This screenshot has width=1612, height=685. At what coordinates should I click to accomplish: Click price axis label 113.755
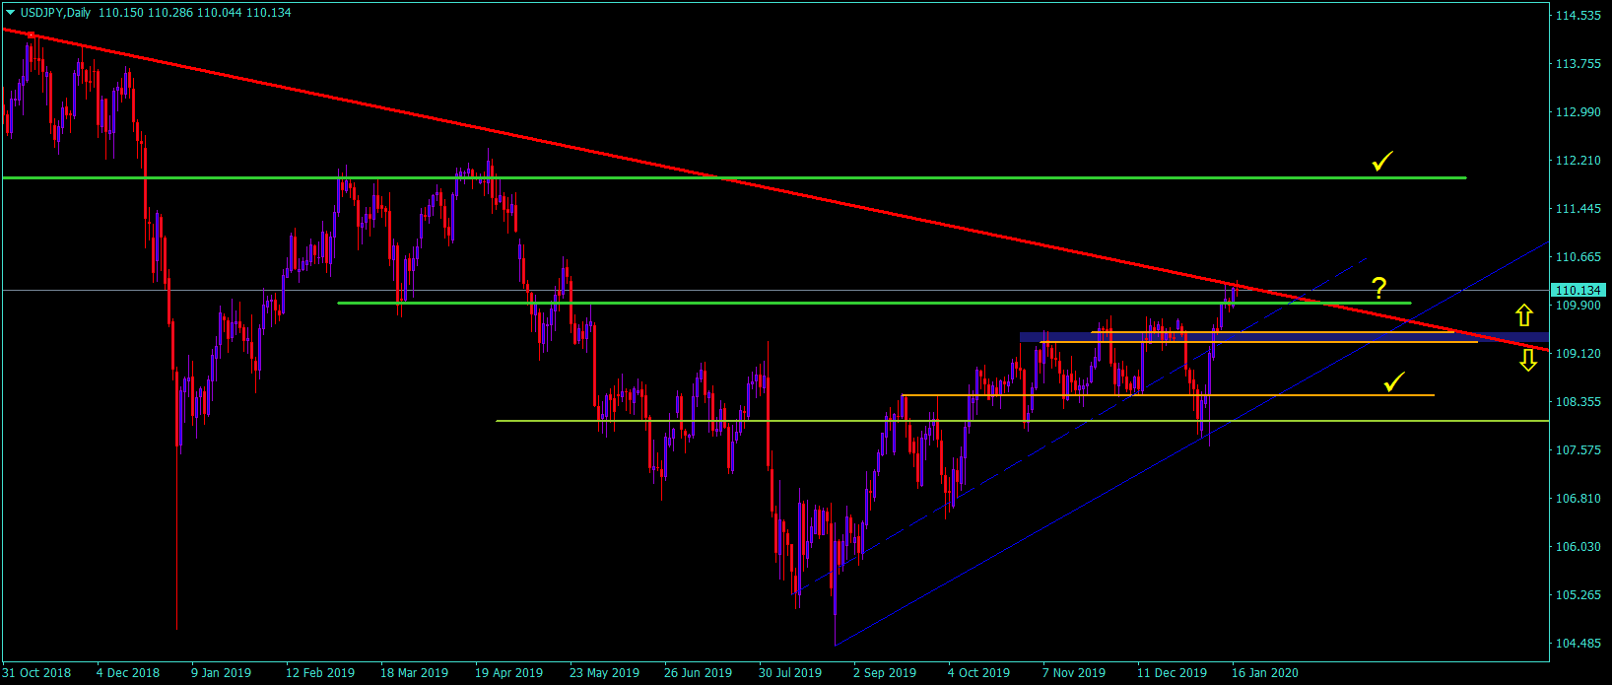coord(1578,64)
